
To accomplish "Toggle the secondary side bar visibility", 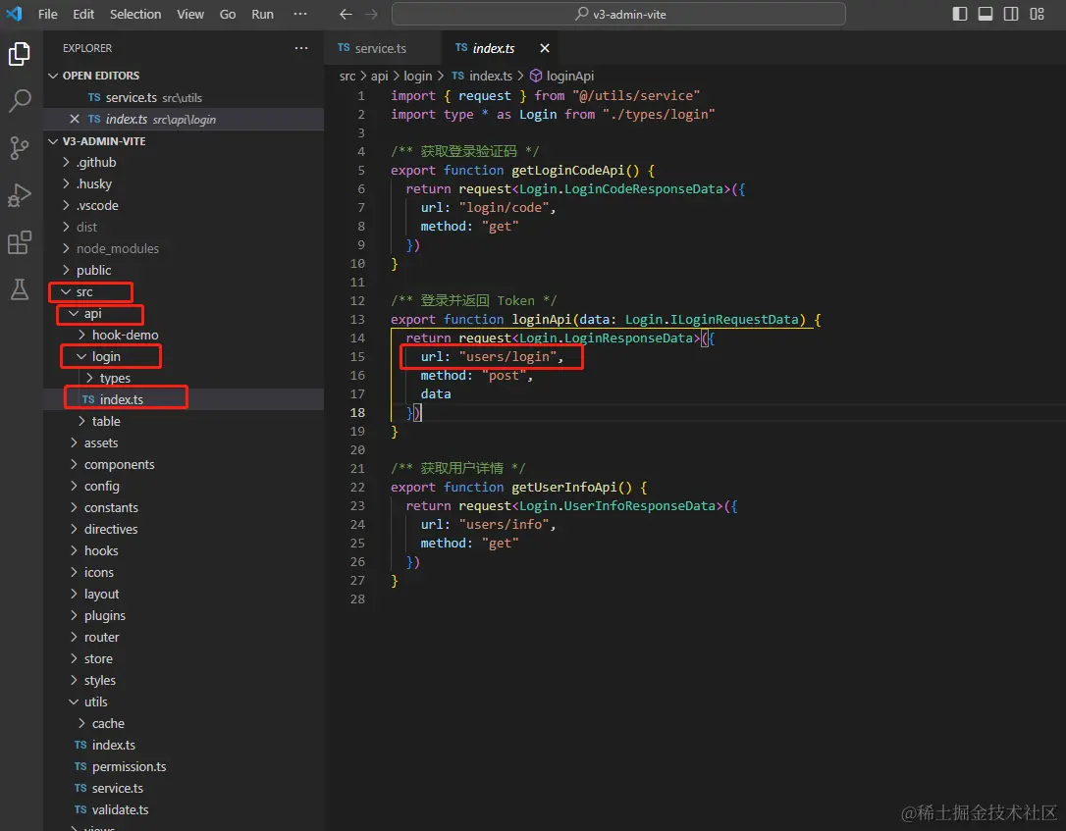I will (x=1011, y=14).
